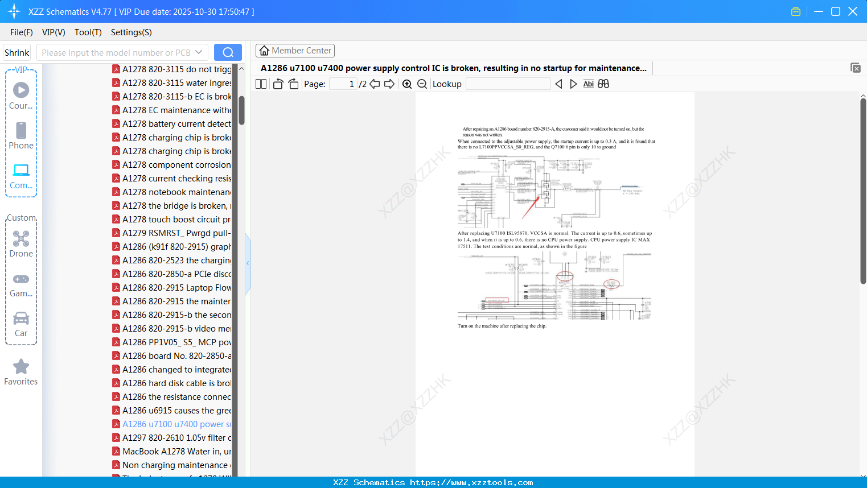Click the yellow toolbox icon in title bar
The image size is (867, 488).
(796, 11)
